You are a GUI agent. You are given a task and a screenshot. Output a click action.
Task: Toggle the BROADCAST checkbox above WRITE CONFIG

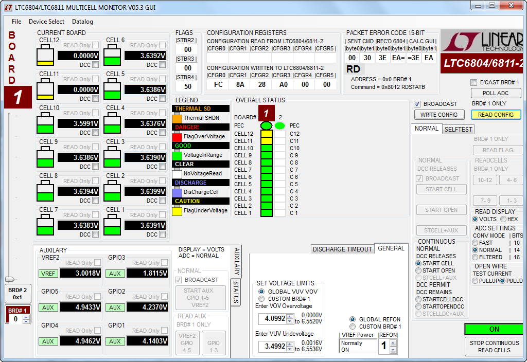(x=417, y=104)
